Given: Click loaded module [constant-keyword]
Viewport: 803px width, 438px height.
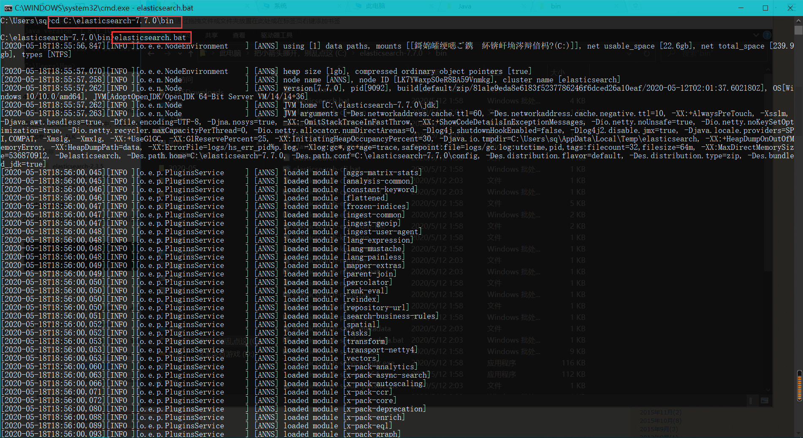Looking at the screenshot, I should click(x=350, y=189).
